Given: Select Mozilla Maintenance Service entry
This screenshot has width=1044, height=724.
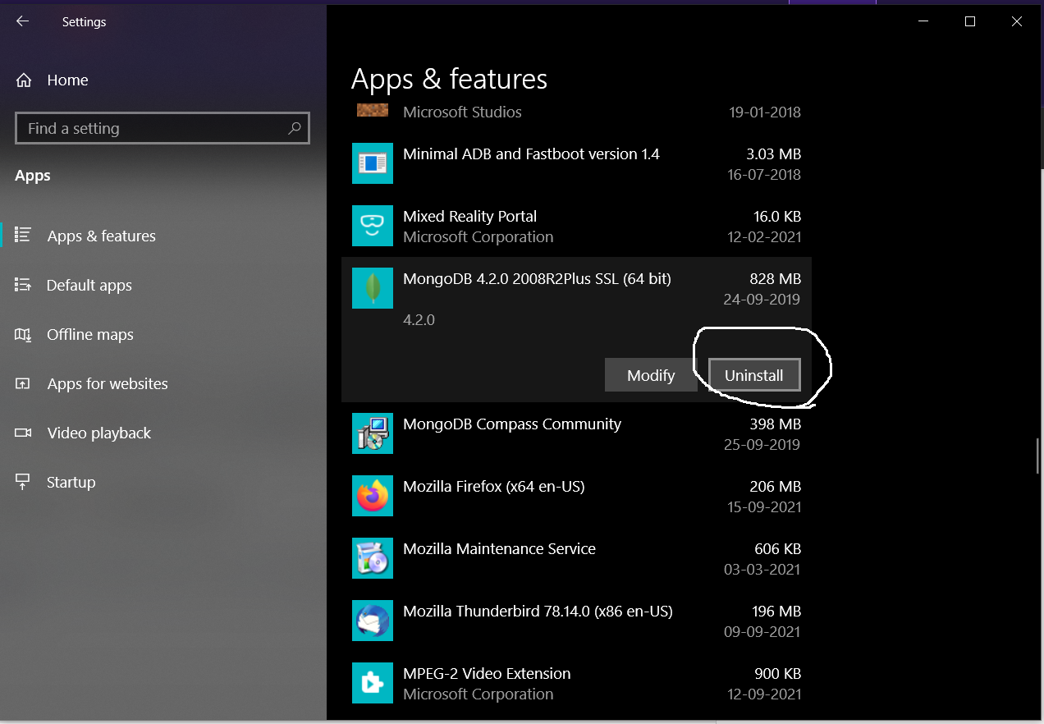Looking at the screenshot, I should tap(576, 558).
